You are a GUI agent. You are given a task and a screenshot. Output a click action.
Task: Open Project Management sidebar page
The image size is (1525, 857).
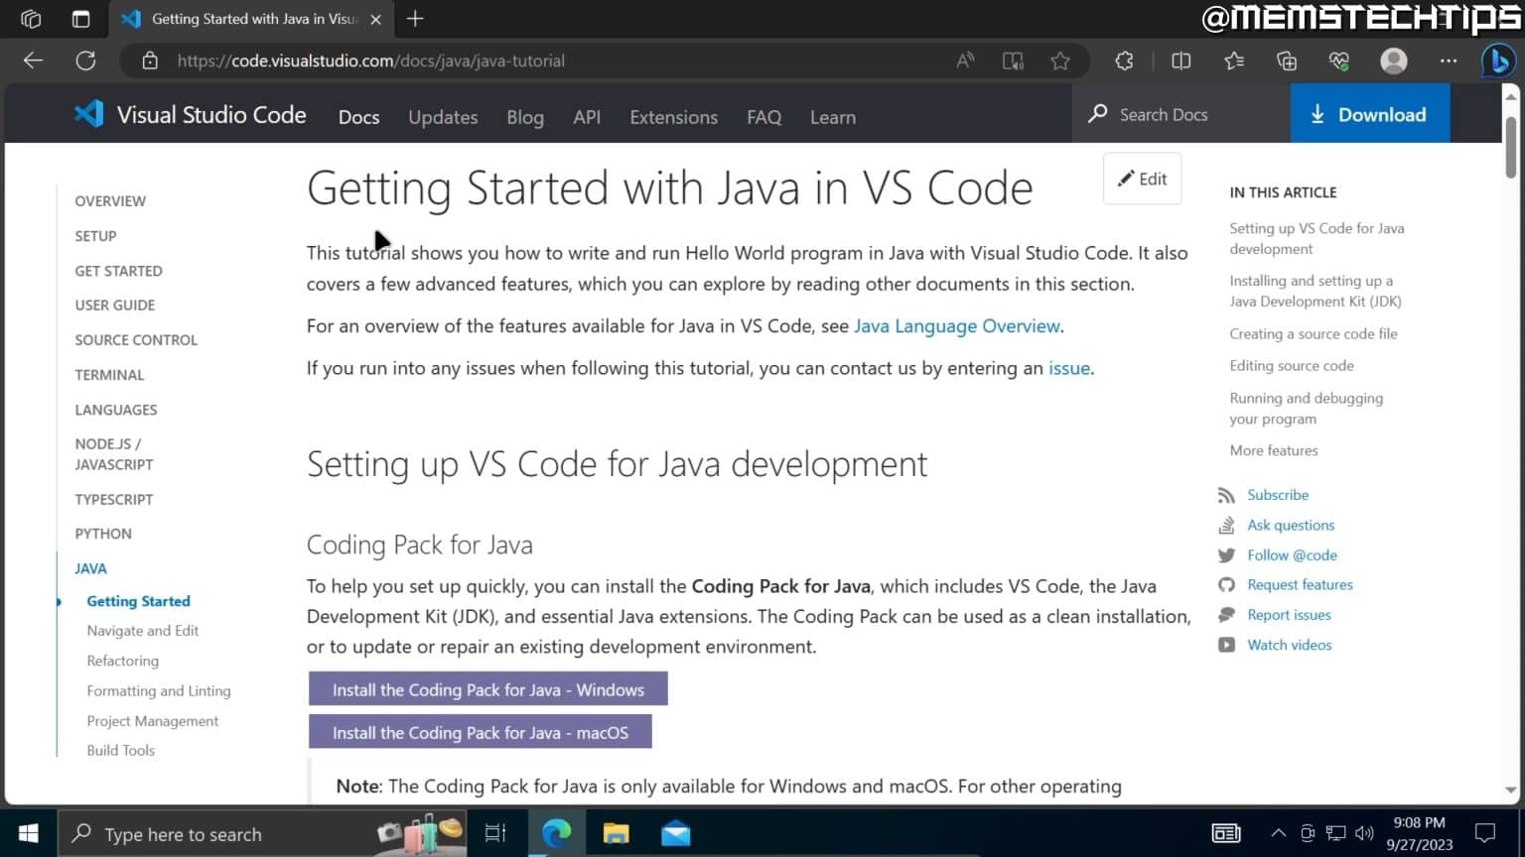[152, 721]
